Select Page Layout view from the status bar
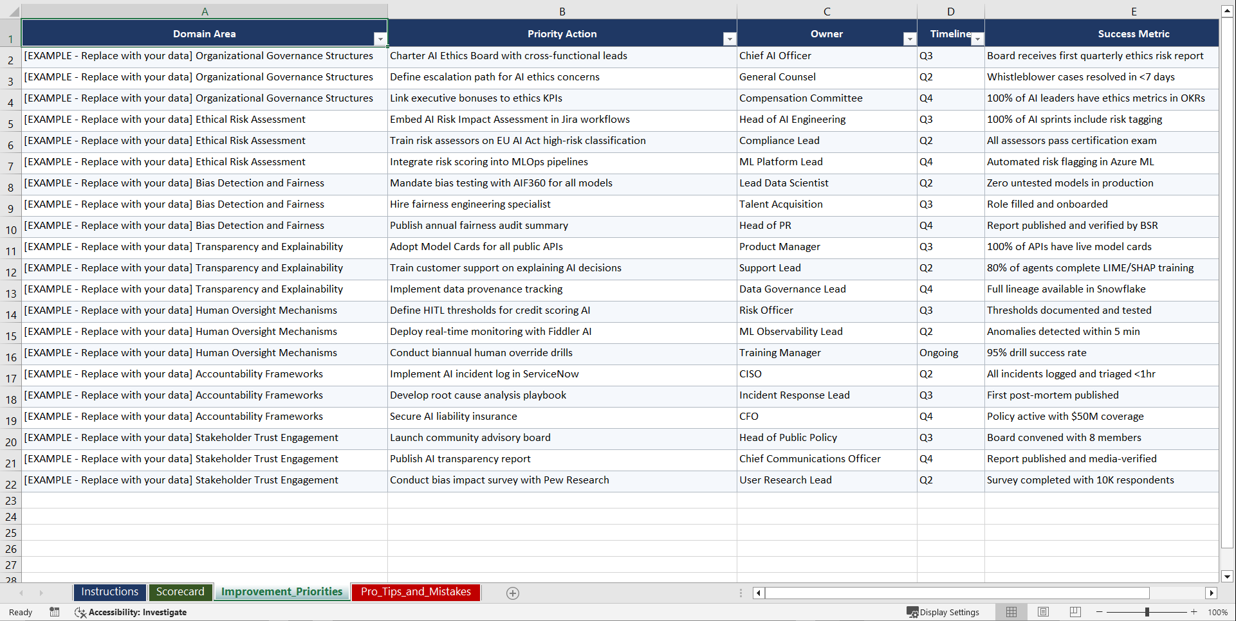 click(1043, 612)
